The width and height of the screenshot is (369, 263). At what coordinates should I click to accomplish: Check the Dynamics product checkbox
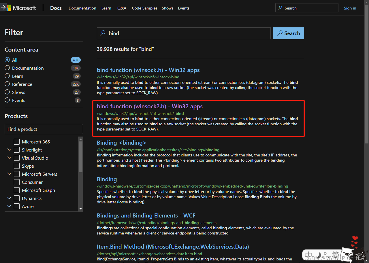17,198
